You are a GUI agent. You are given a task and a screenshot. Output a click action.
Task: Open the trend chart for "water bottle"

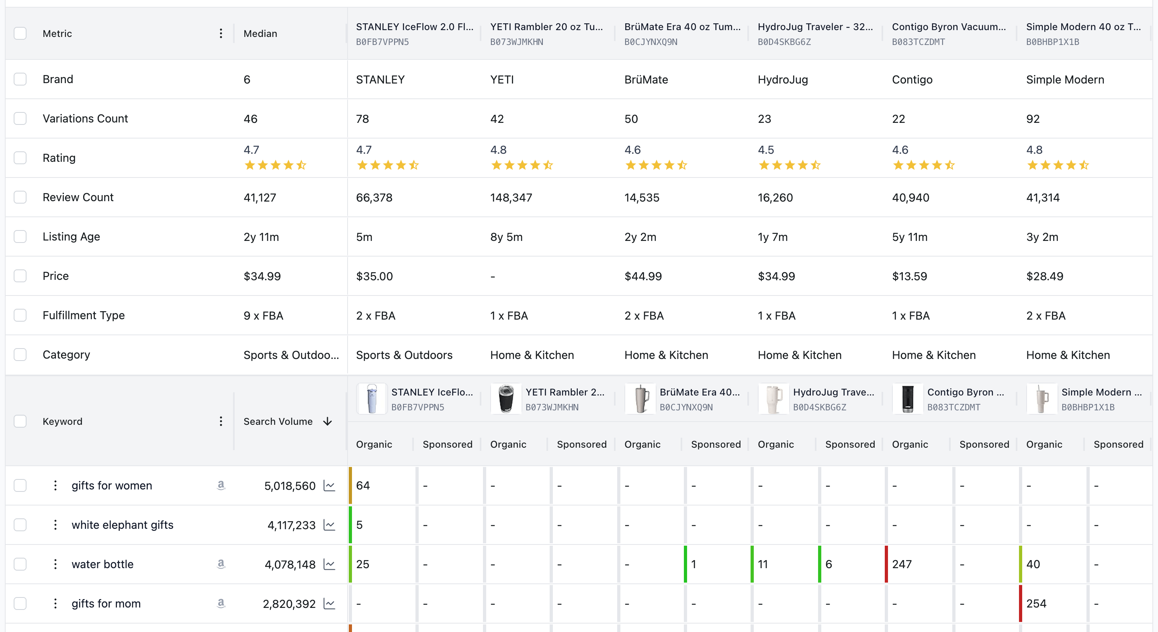click(330, 564)
